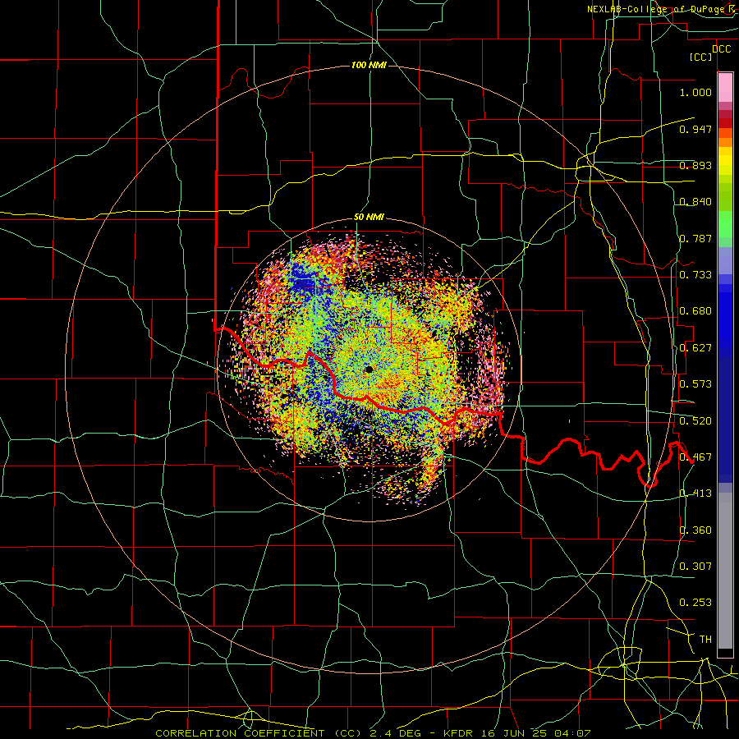Click the 0.733 legend value
739x739 pixels.
tap(695, 275)
